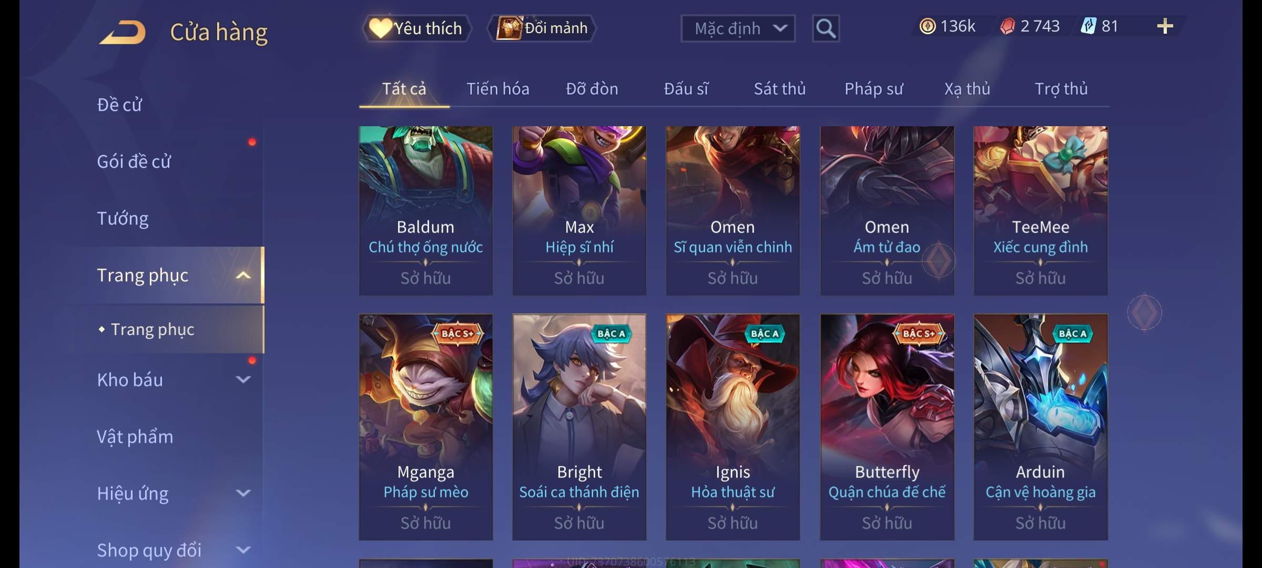Open Gói đề cử in sidebar
This screenshot has height=568, width=1262.
pos(134,161)
